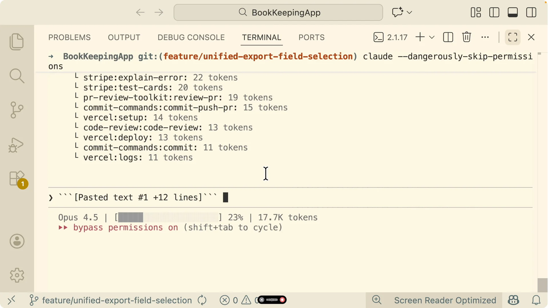Click 'pr-review-toolkit:review-pr: 19 tokens' line
This screenshot has height=308, width=548.
[x=178, y=98]
